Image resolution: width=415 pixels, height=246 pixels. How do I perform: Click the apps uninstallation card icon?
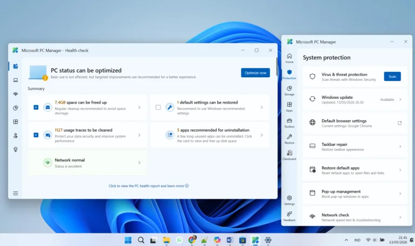(x=170, y=135)
